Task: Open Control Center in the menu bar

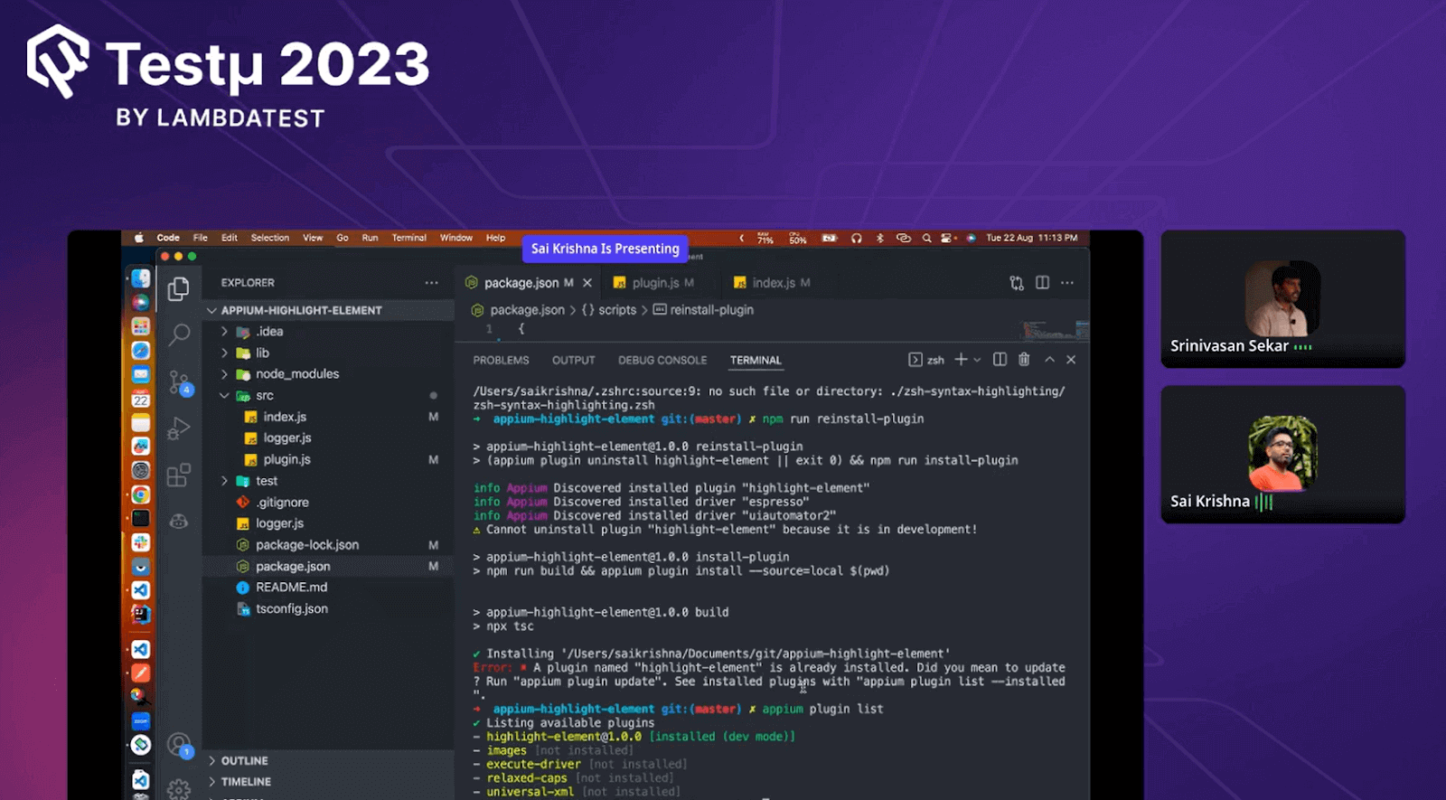Action: [x=948, y=238]
